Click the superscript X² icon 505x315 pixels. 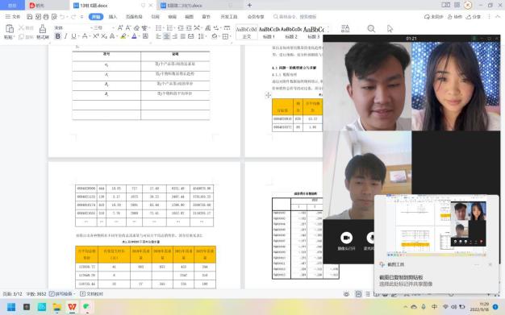pyautogui.click(x=96, y=36)
